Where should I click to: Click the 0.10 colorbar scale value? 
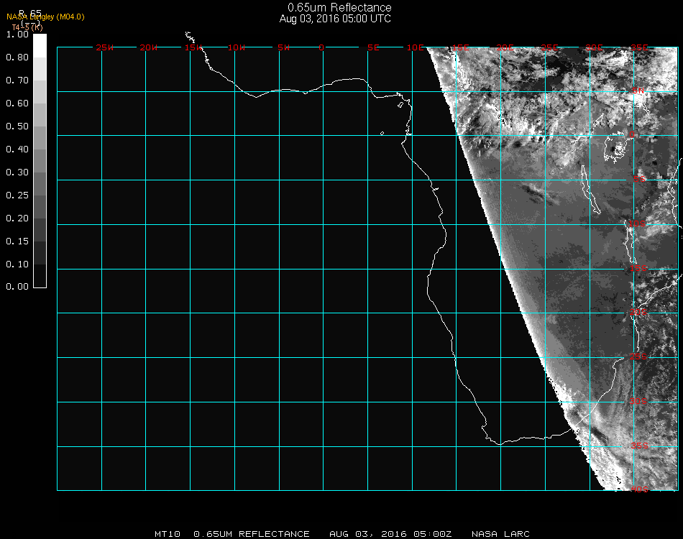coord(17,264)
